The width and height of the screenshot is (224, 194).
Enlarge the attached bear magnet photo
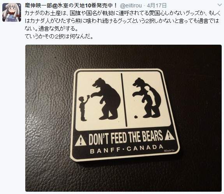[x=123, y=118]
